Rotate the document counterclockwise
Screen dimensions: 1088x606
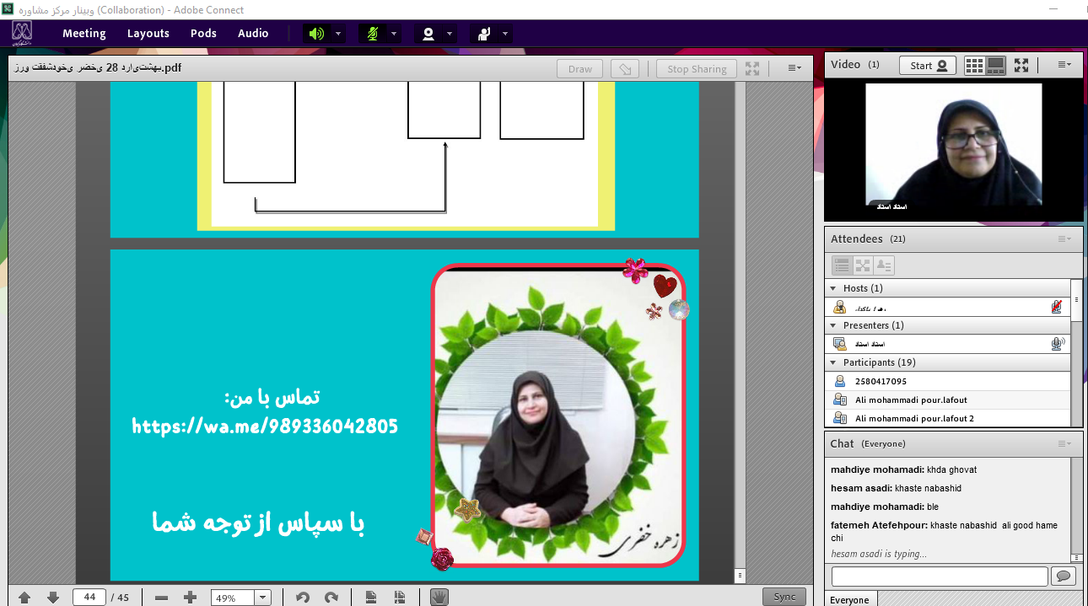tap(302, 597)
